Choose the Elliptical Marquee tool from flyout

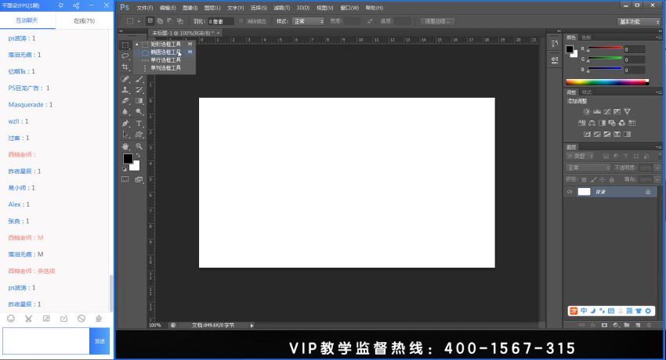tap(165, 52)
